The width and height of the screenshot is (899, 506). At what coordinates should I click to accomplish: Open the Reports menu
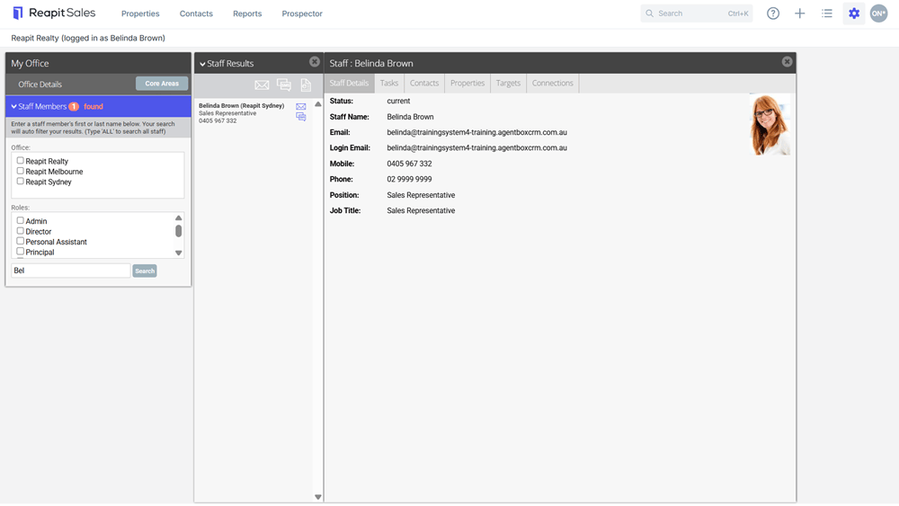click(x=247, y=13)
